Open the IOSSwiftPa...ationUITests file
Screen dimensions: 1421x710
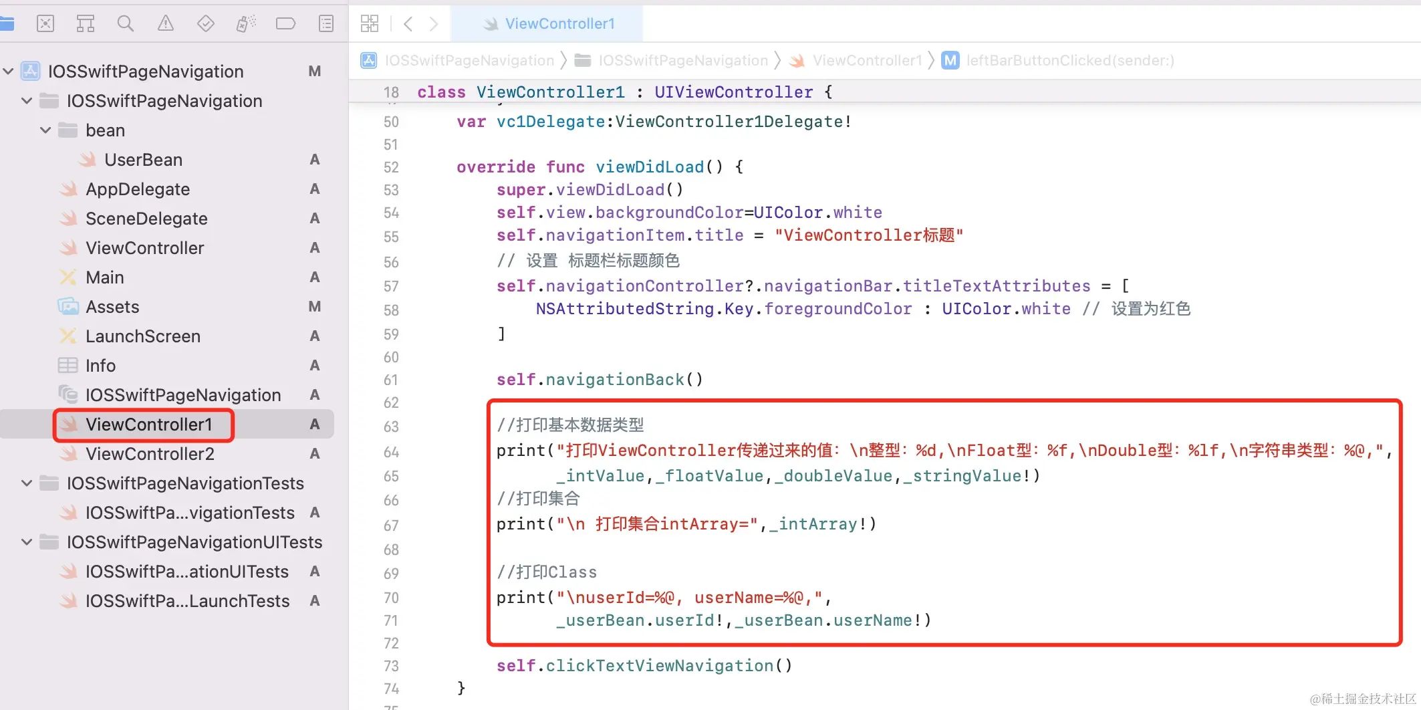click(x=186, y=572)
